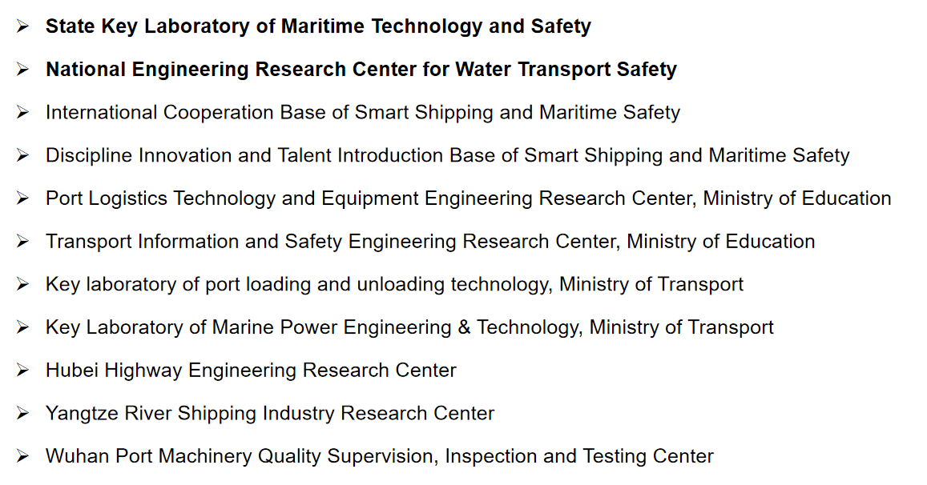The height and width of the screenshot is (485, 927).
Task: Click Key laboratory of port loading text
Action: point(394,284)
